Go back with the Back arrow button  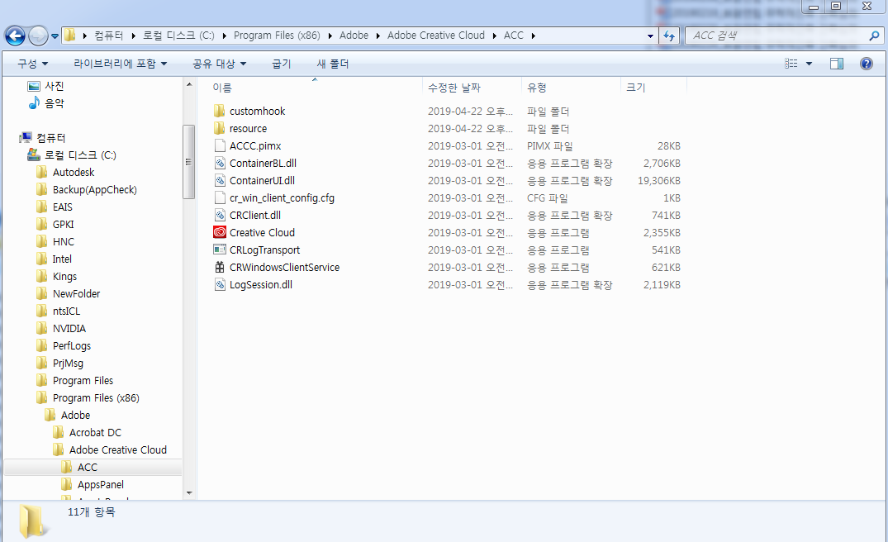point(16,36)
